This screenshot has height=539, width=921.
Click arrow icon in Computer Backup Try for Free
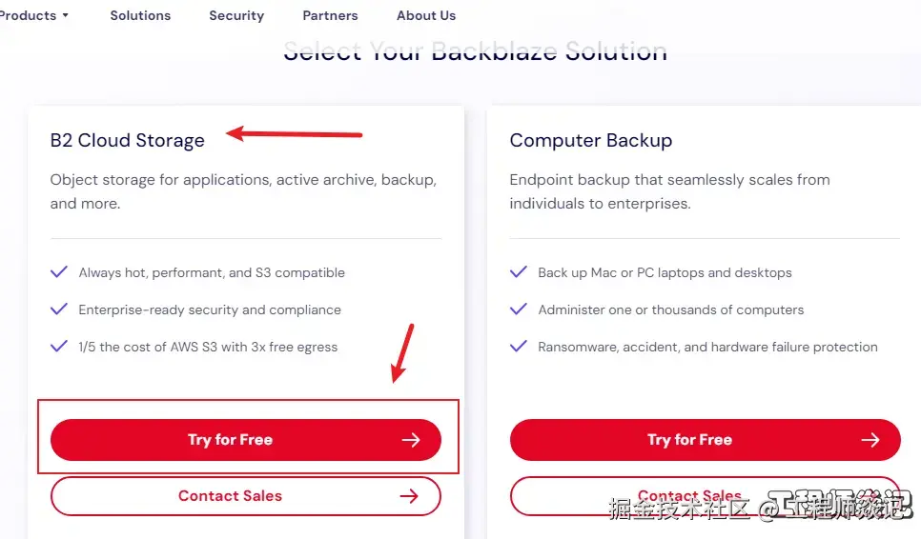point(870,440)
